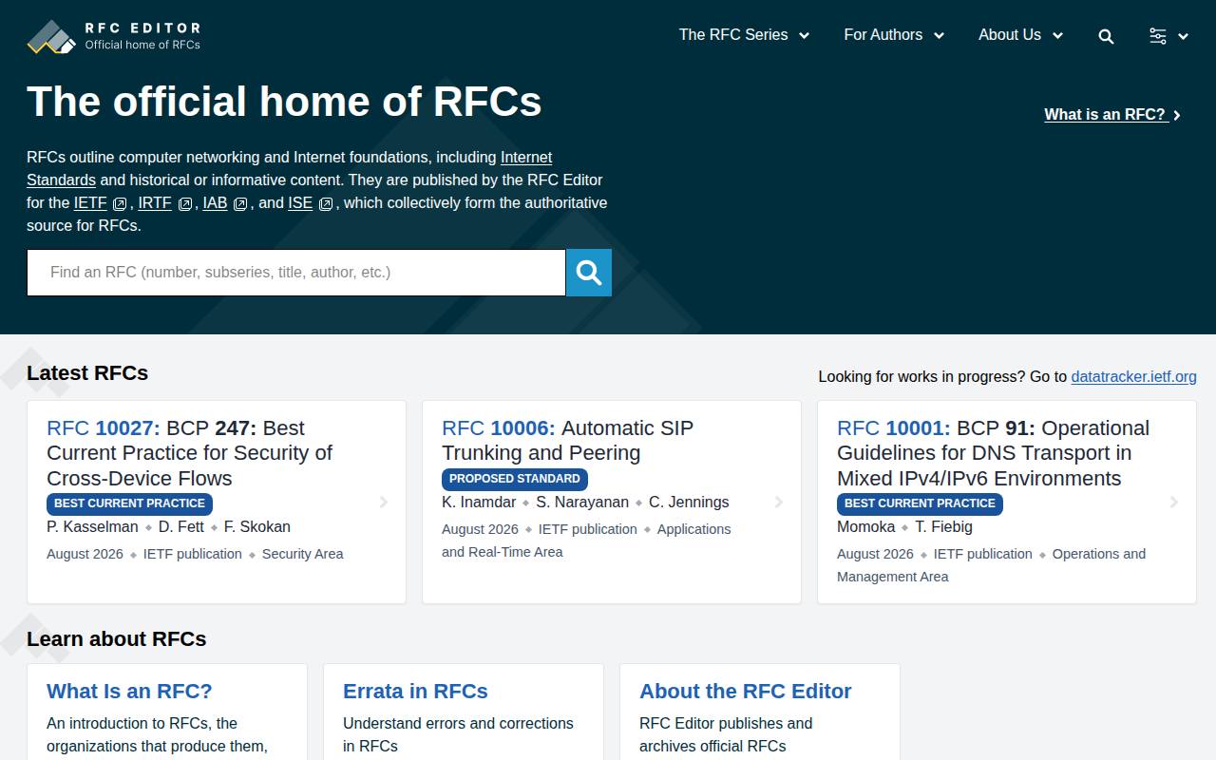Open the search icon in the header
1216x760 pixels.
(x=1106, y=36)
